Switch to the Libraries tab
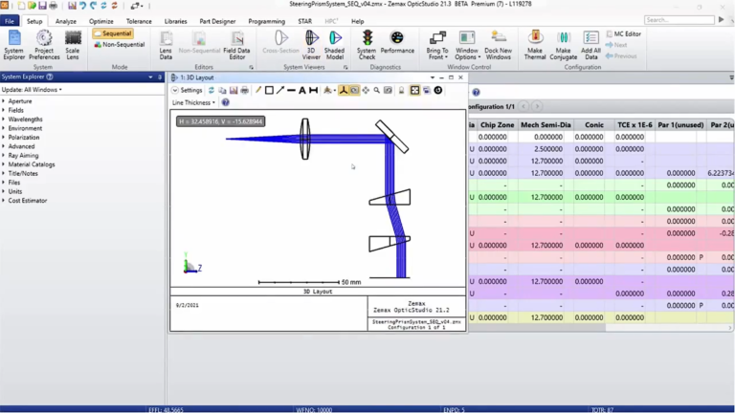Image resolution: width=735 pixels, height=413 pixels. coord(175,21)
